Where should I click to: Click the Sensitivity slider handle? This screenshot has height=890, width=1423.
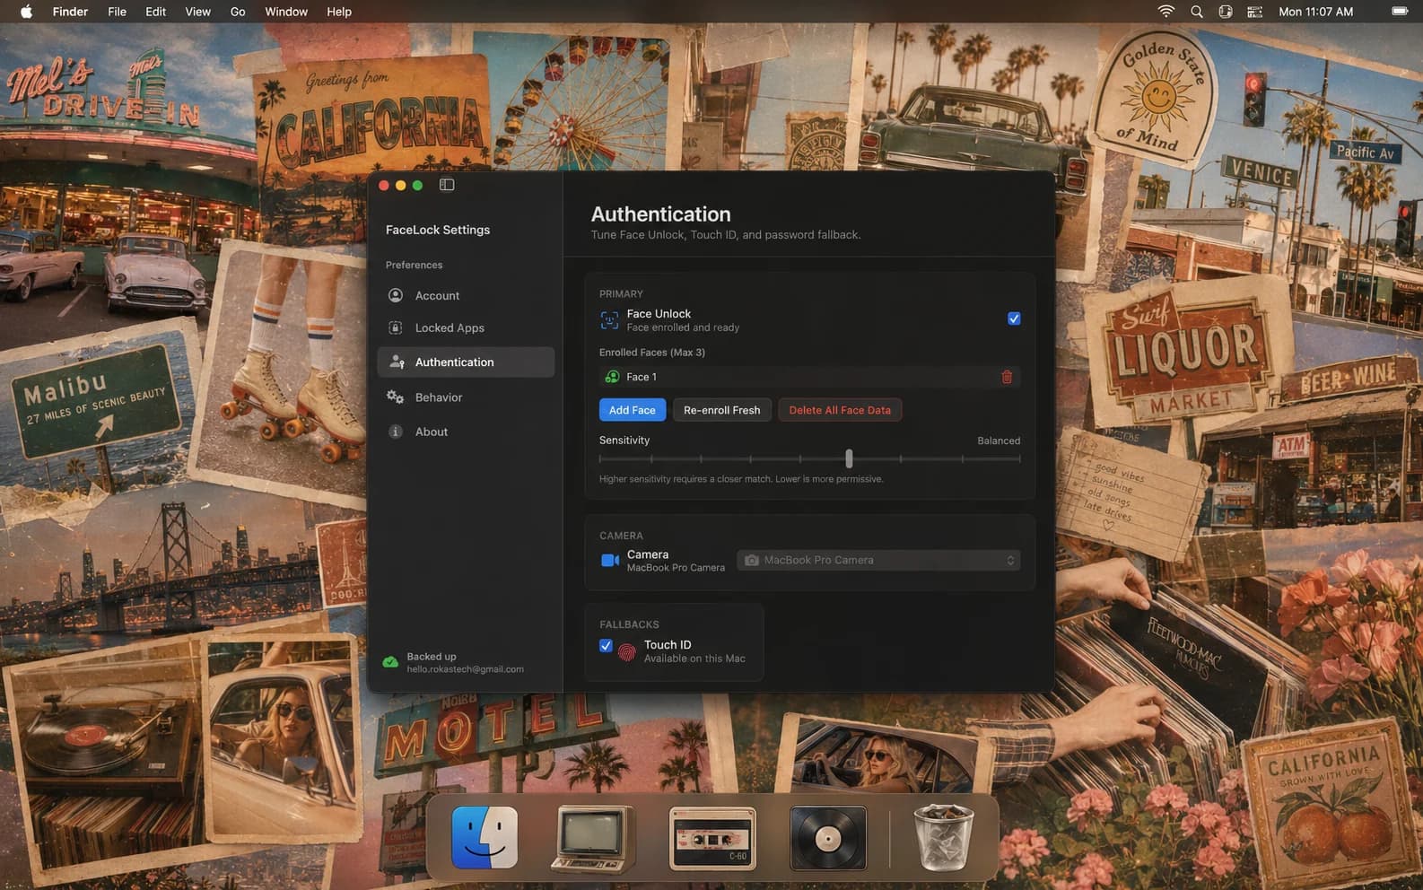(x=849, y=458)
